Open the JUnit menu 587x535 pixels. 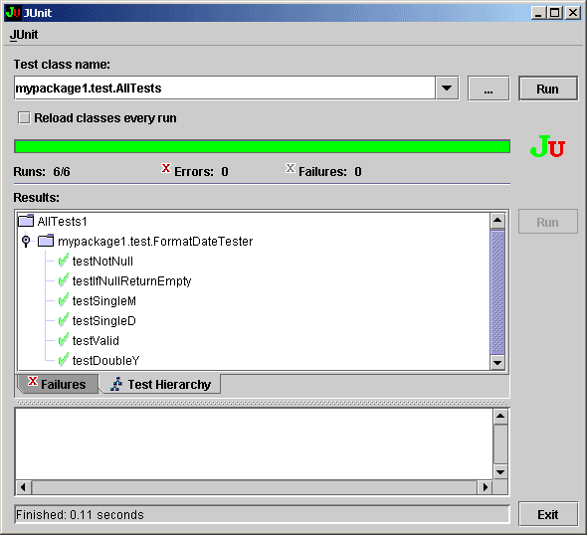click(24, 35)
